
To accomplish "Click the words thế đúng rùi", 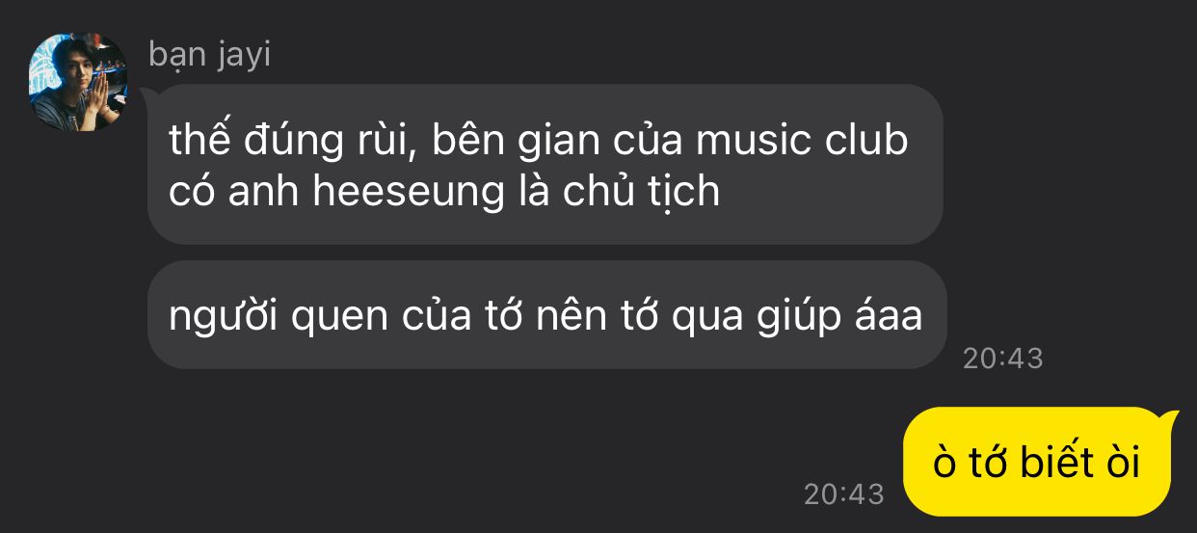I will [292, 141].
